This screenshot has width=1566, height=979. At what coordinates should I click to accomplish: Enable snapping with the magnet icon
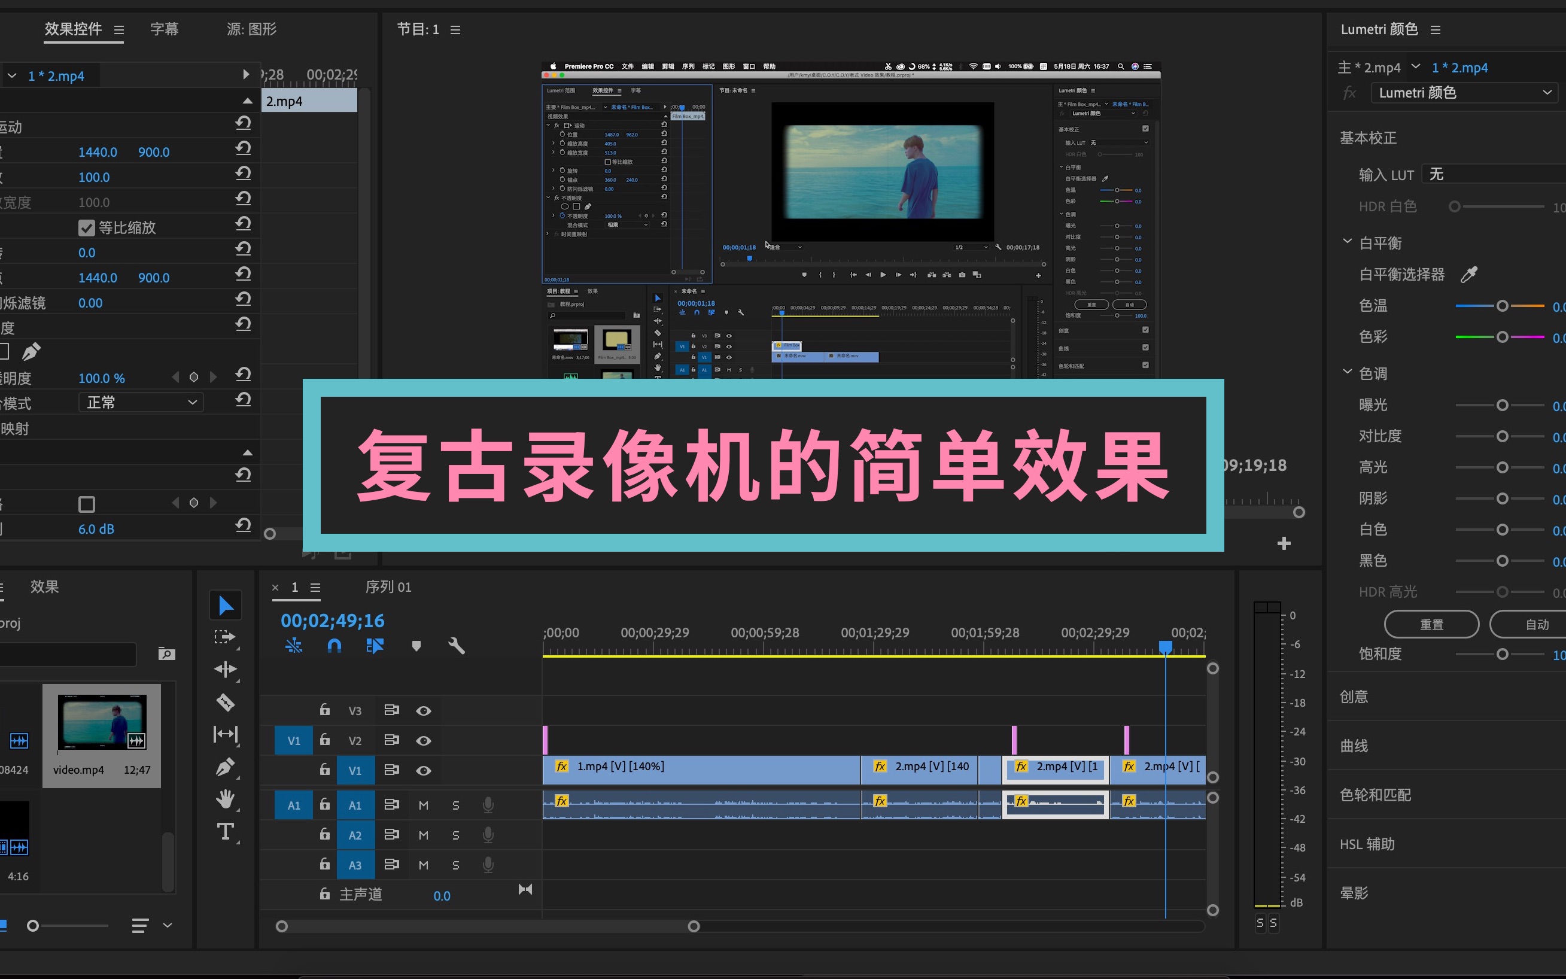[x=335, y=646]
